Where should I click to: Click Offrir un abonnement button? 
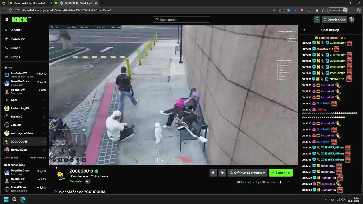(248, 173)
